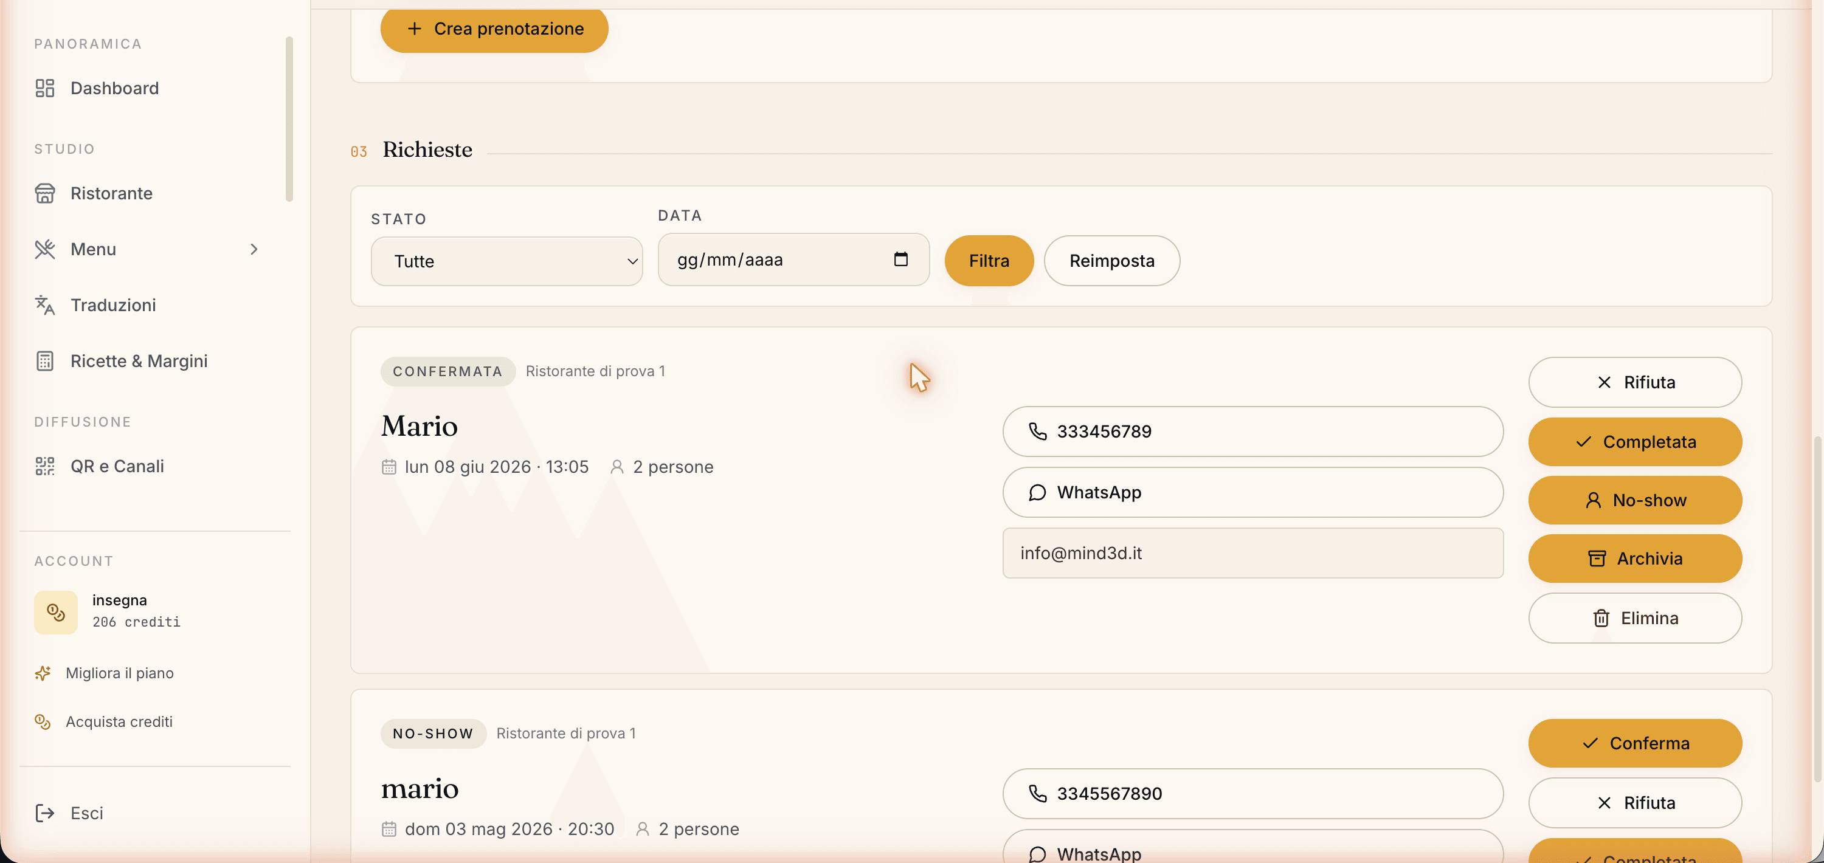Click the 206 crediti text

tap(136, 622)
